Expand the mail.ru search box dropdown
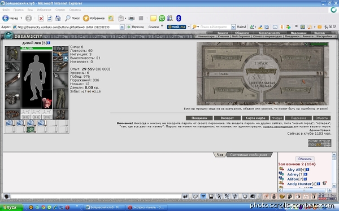The height and width of the screenshot is (211, 339). (233, 27)
